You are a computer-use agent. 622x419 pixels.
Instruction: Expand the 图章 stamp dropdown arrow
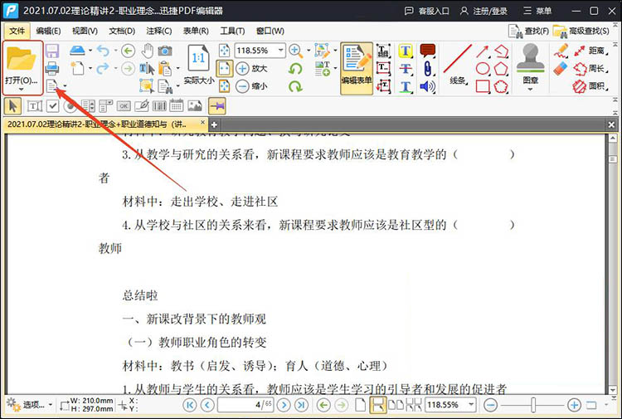[x=531, y=90]
